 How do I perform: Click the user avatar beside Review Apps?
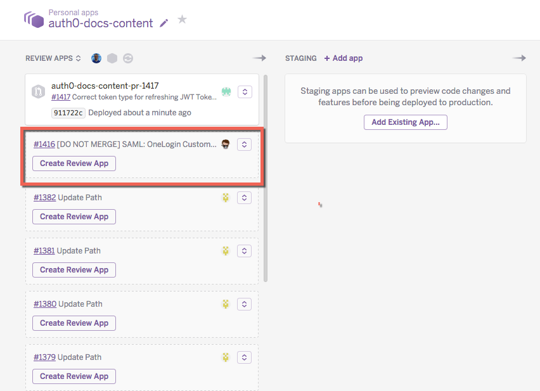pos(96,58)
